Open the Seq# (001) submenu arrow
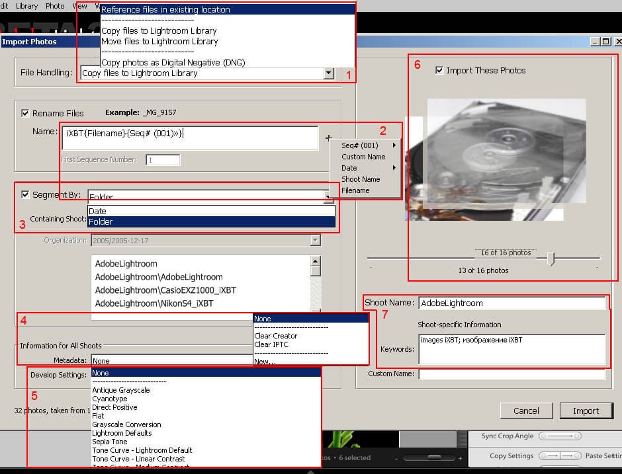The height and width of the screenshot is (474, 622). [x=394, y=145]
